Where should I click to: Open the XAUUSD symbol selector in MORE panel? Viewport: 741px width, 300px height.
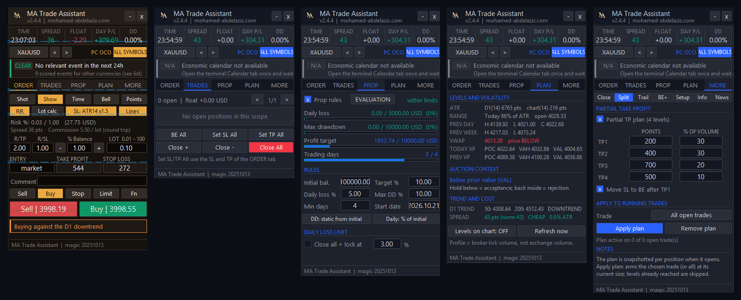[x=614, y=52]
